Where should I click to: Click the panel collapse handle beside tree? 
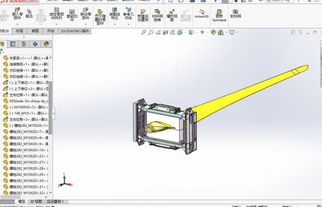click(x=54, y=114)
